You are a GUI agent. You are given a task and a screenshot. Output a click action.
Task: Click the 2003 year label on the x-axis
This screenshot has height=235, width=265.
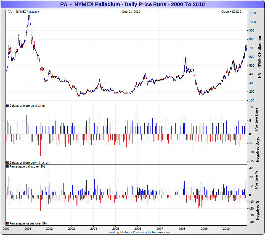pos(71,229)
